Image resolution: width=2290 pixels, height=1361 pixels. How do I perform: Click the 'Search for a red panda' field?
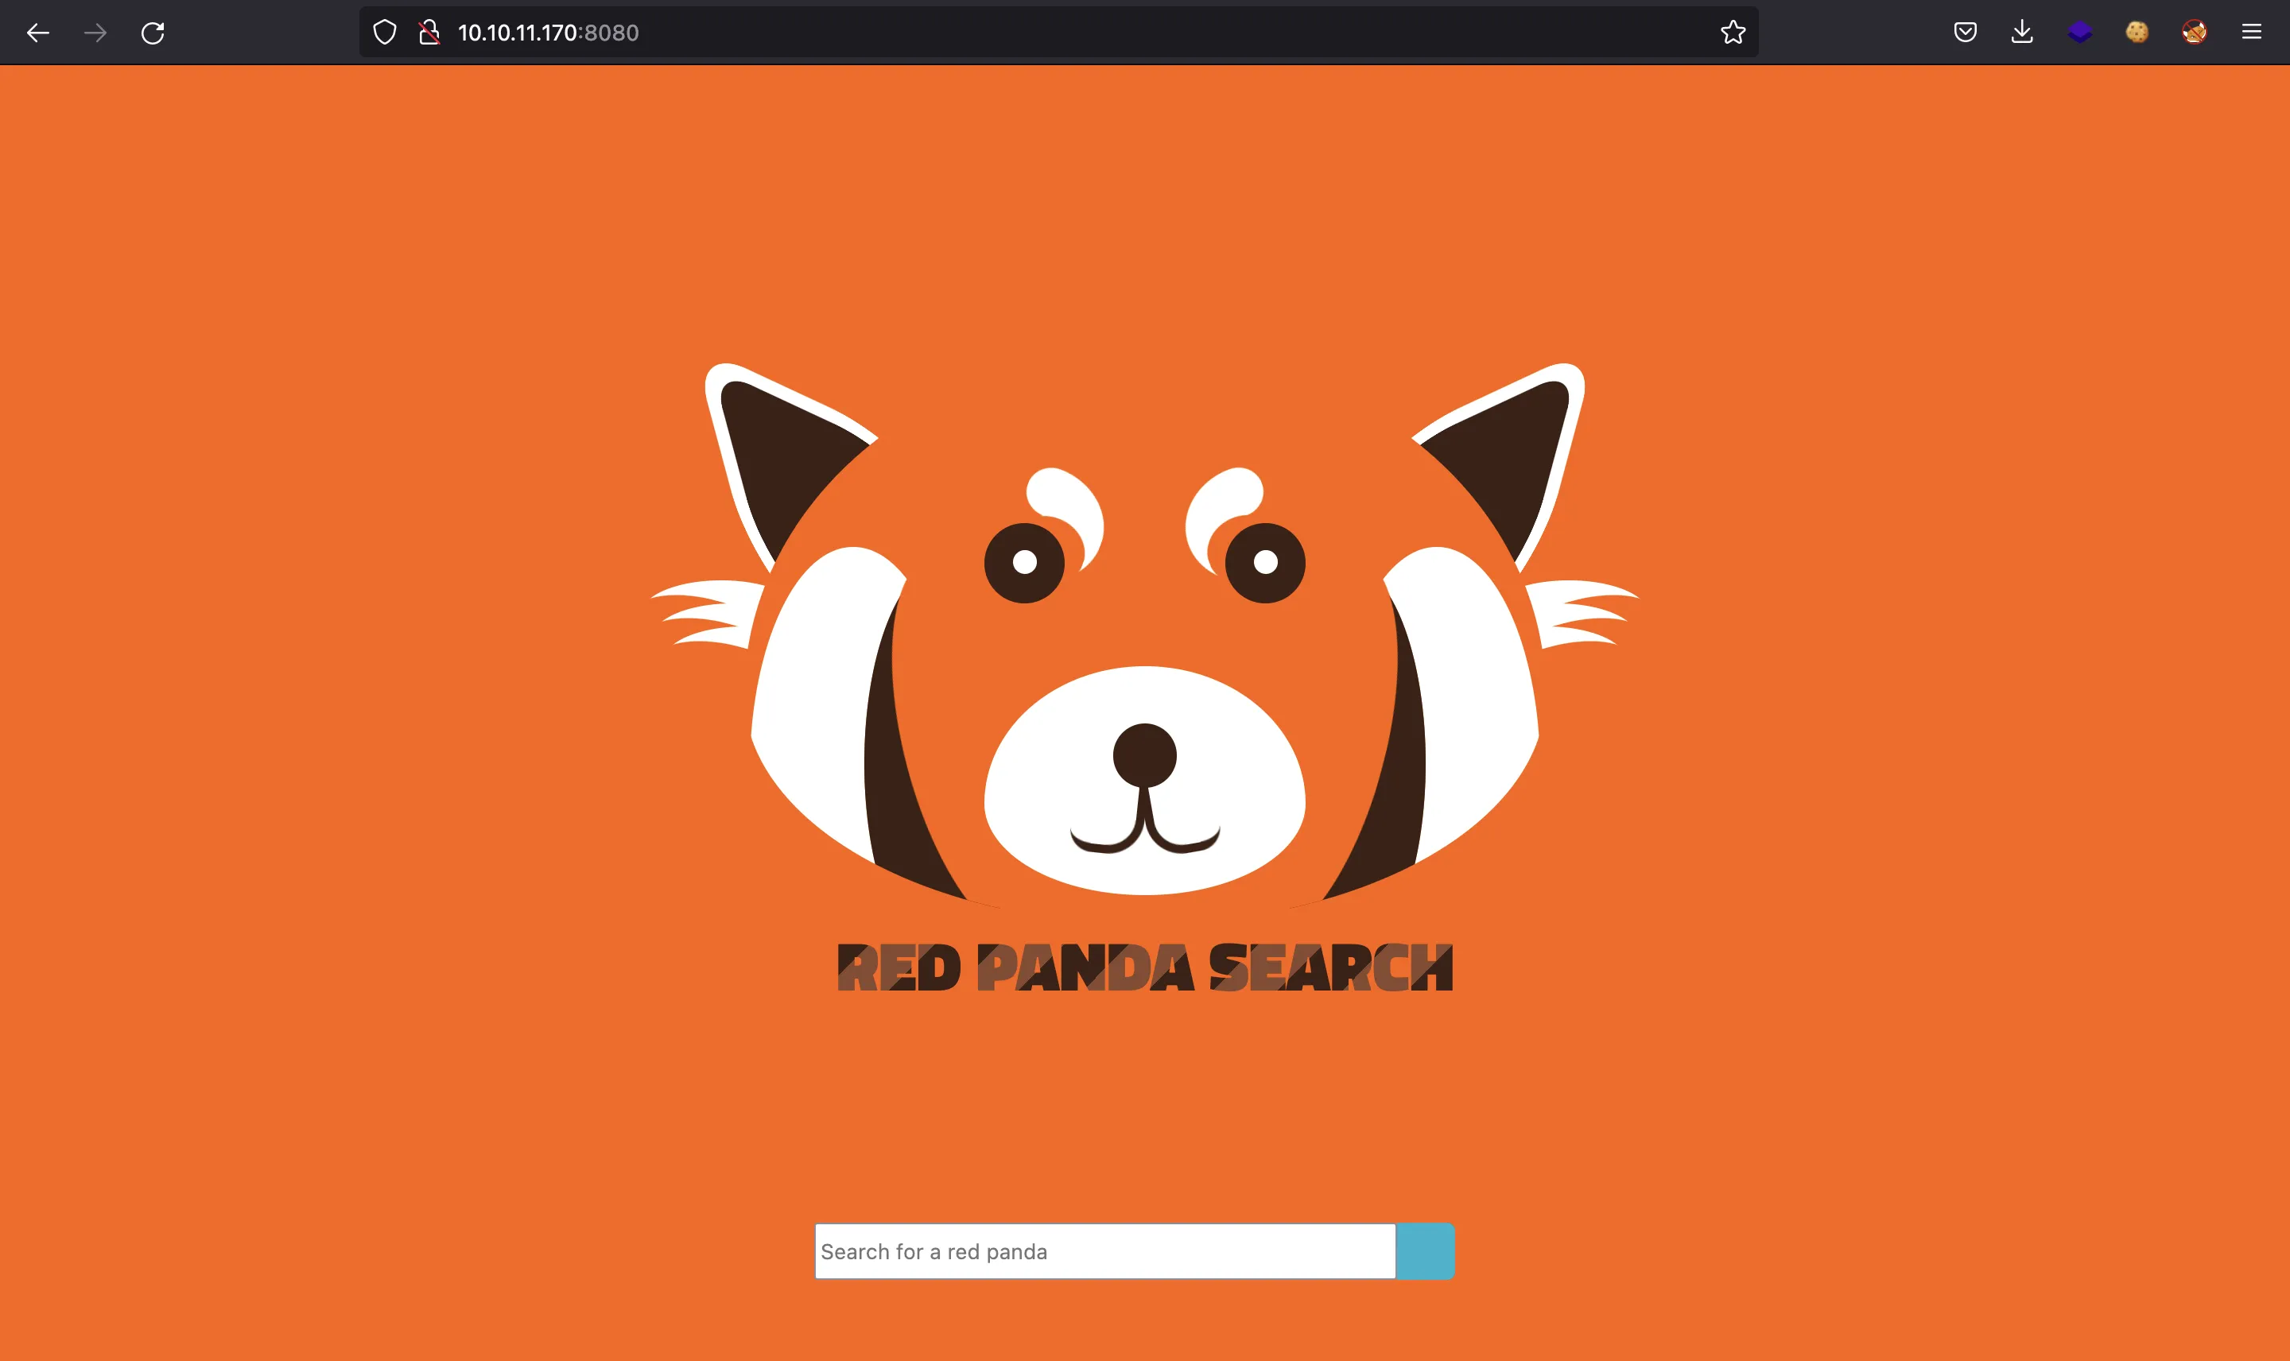pos(1105,1251)
